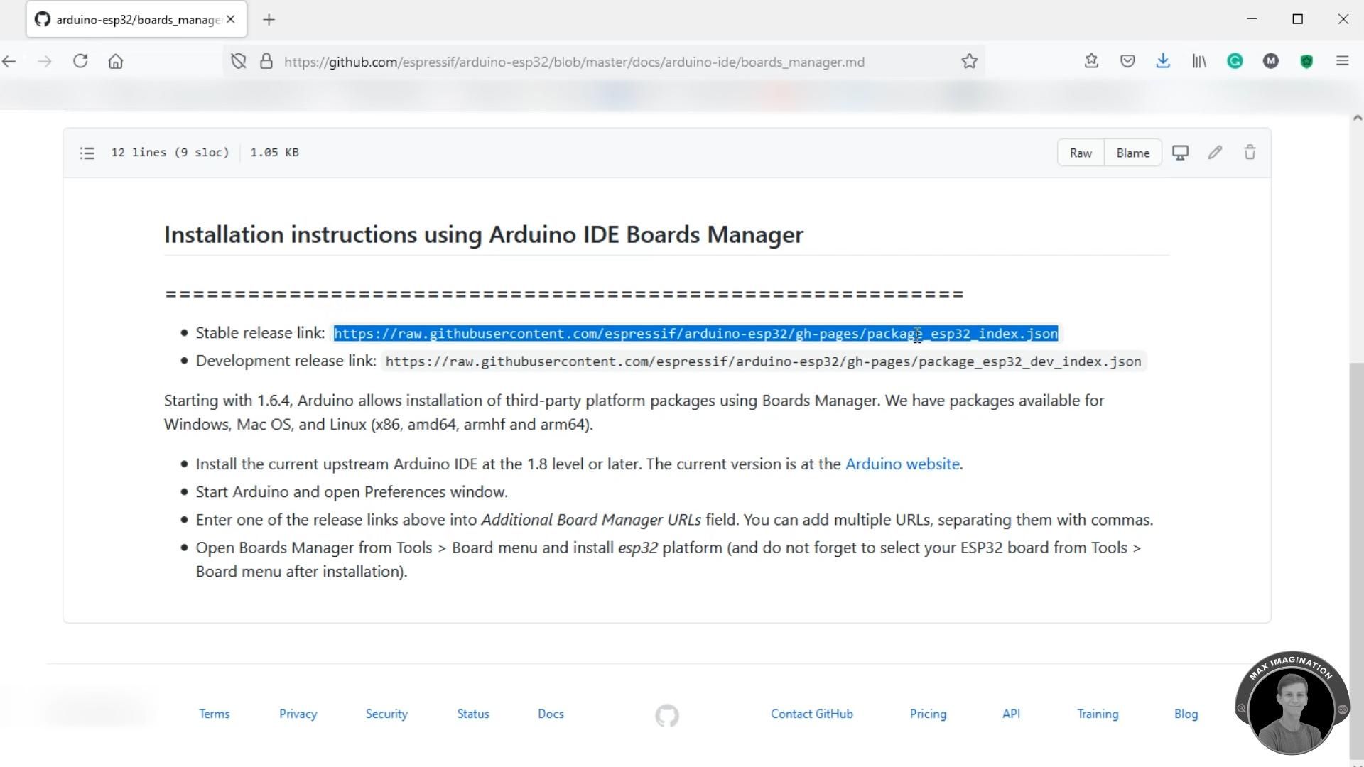Click the Raw button
1364x767 pixels.
click(x=1081, y=153)
